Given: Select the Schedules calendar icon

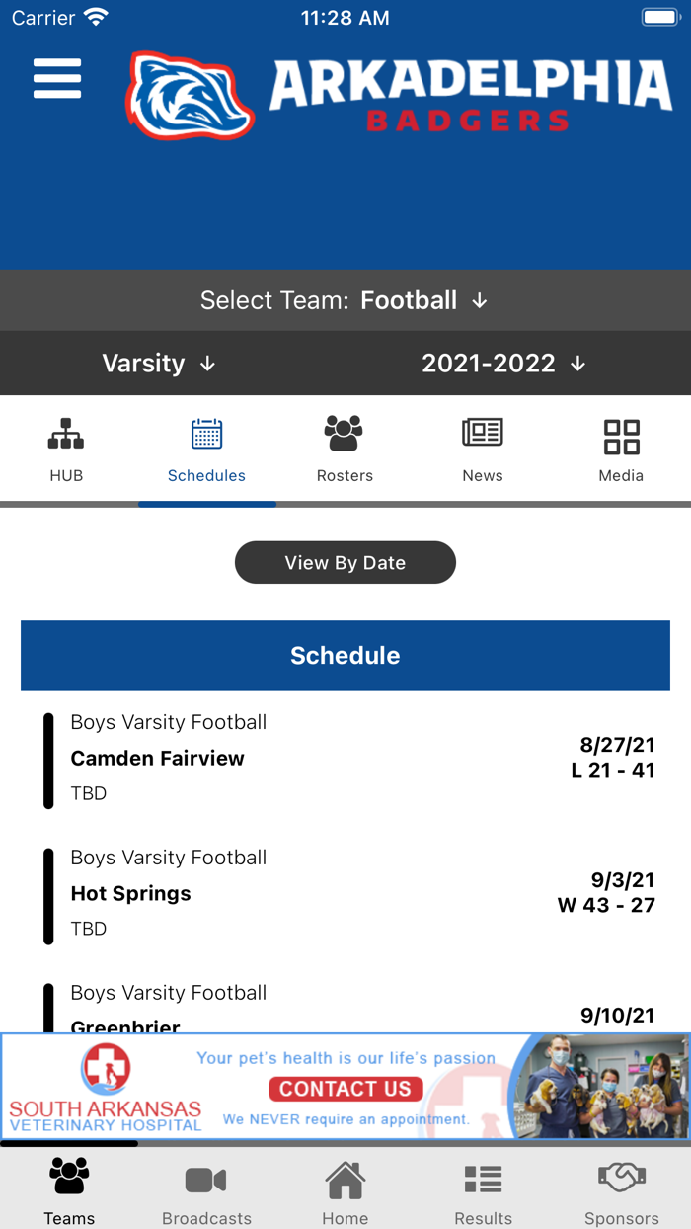Looking at the screenshot, I should [206, 435].
